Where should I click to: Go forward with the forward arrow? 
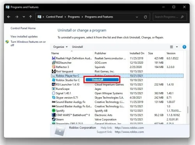click(17, 17)
